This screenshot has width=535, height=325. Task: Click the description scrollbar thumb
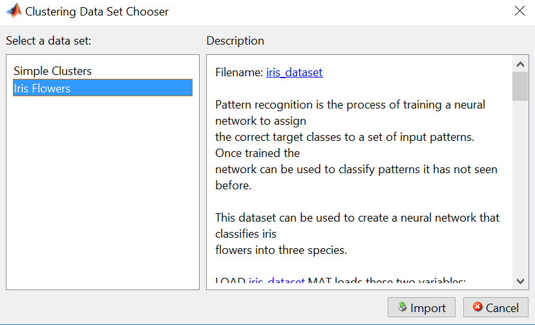(520, 86)
